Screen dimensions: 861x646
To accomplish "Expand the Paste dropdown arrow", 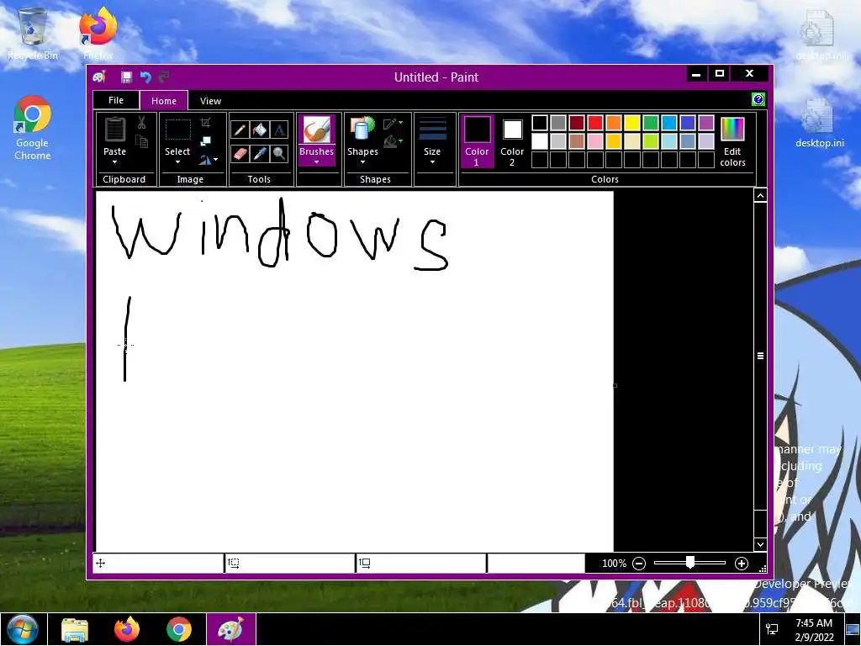I will (x=114, y=162).
